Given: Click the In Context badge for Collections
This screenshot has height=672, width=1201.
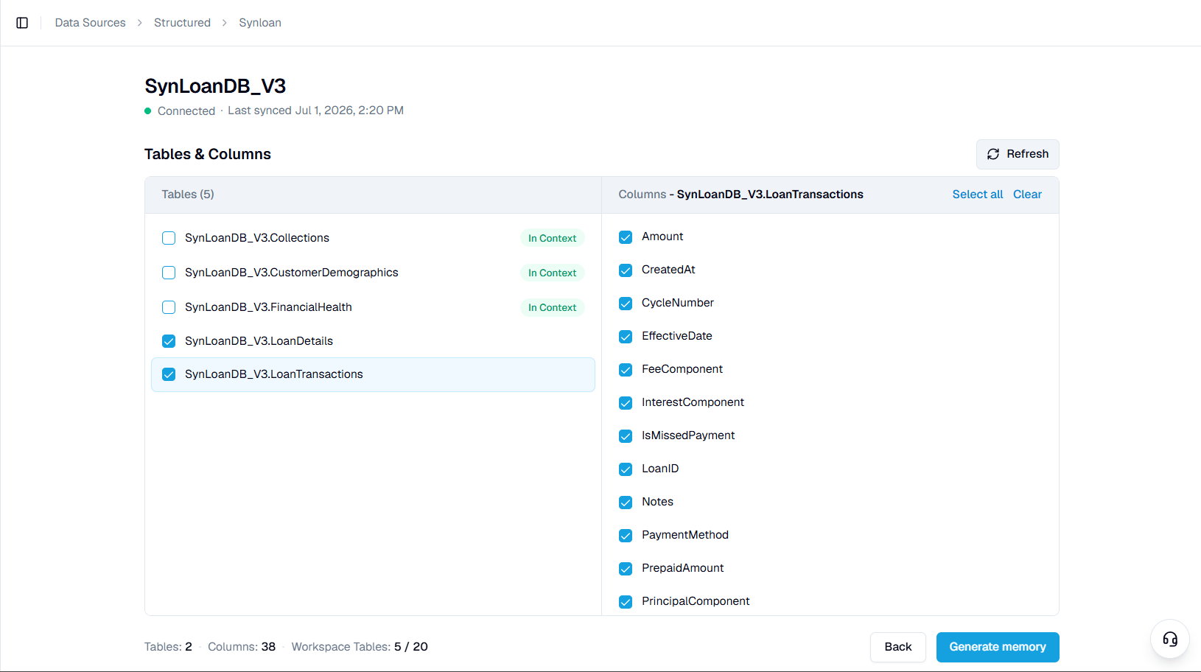Looking at the screenshot, I should [x=552, y=238].
